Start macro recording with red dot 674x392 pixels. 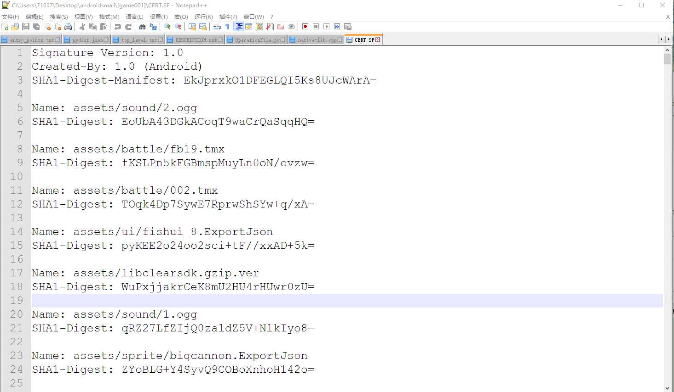click(305, 27)
